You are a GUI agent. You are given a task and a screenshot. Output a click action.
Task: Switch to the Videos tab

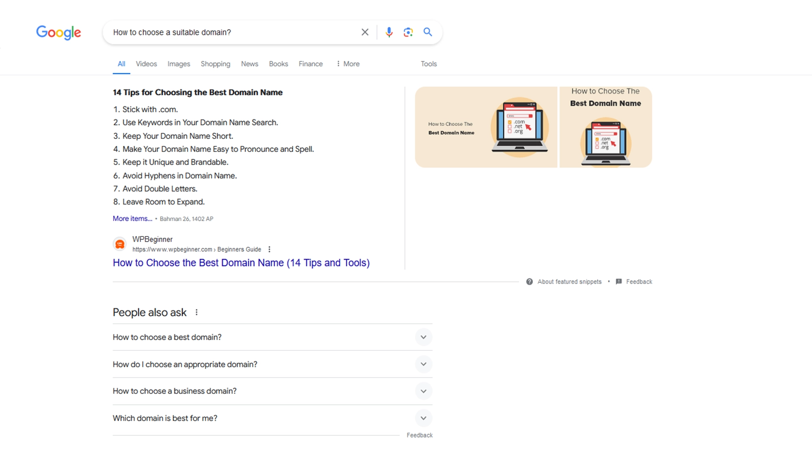click(146, 64)
